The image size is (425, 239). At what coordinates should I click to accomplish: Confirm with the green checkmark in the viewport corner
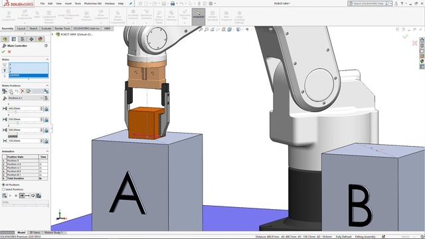click(405, 37)
